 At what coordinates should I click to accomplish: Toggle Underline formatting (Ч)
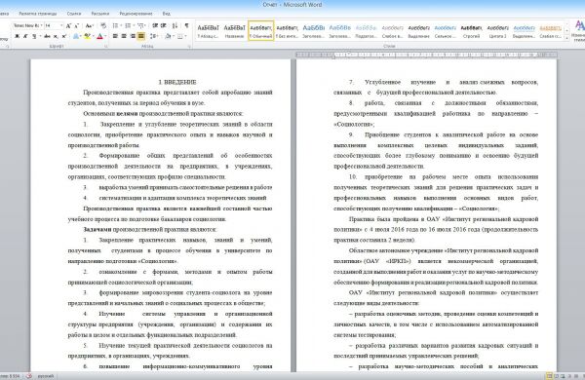click(34, 36)
